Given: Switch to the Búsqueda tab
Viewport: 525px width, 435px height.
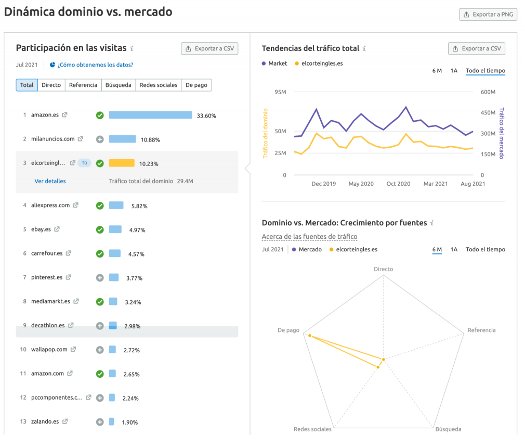Looking at the screenshot, I should [118, 85].
